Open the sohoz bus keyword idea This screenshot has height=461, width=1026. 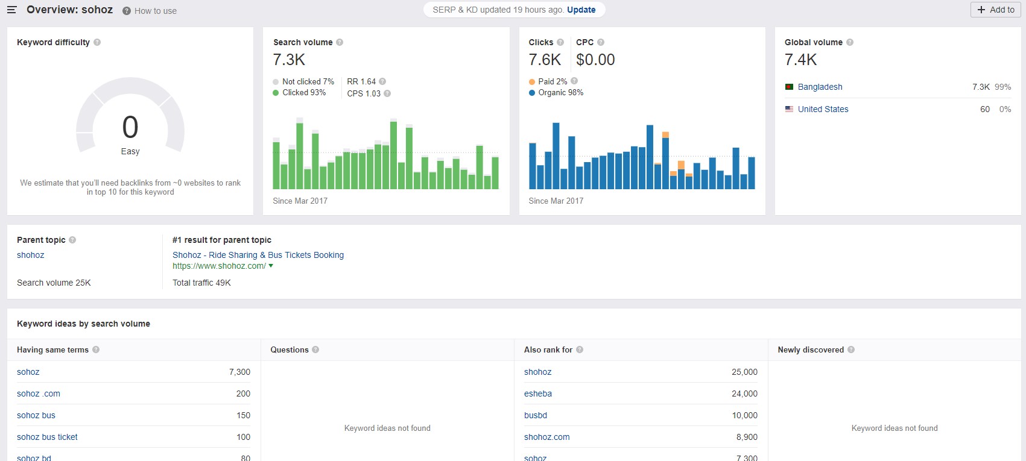point(36,415)
